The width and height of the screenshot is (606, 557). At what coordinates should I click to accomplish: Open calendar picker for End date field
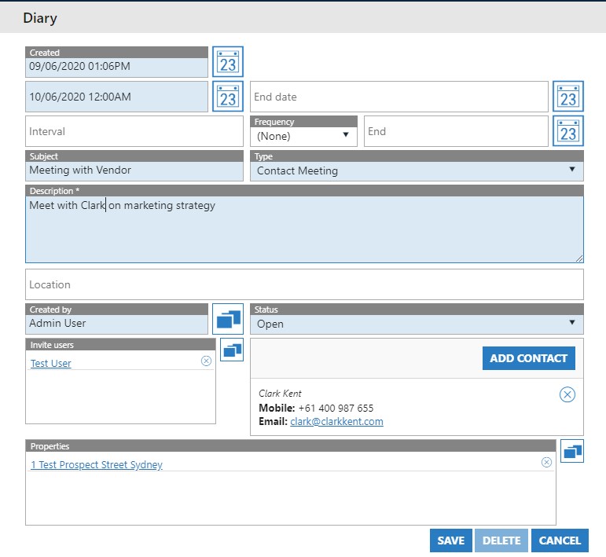point(568,97)
